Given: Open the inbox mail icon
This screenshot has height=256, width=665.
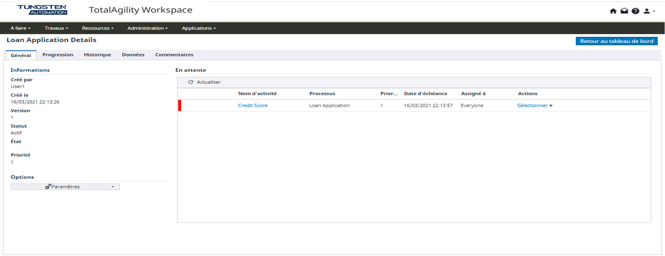Looking at the screenshot, I should [624, 11].
